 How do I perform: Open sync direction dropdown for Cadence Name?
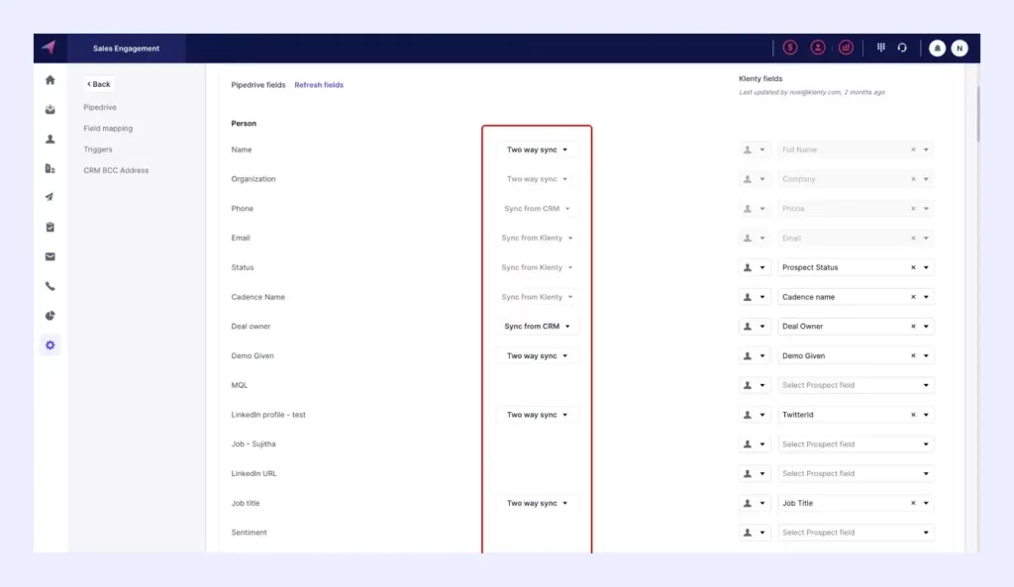[x=537, y=297]
